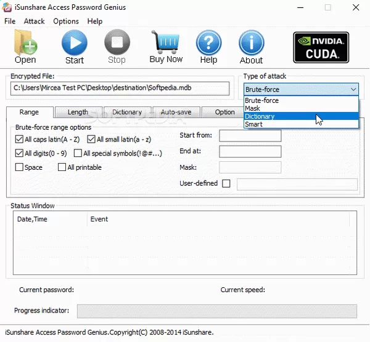Viewport: 370px width, 342px height.
Task: Click the Progress indicator bar
Action: 217,311
